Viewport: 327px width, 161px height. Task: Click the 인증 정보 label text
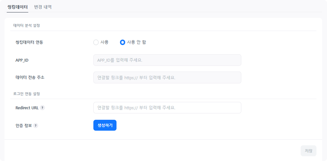point(23,126)
